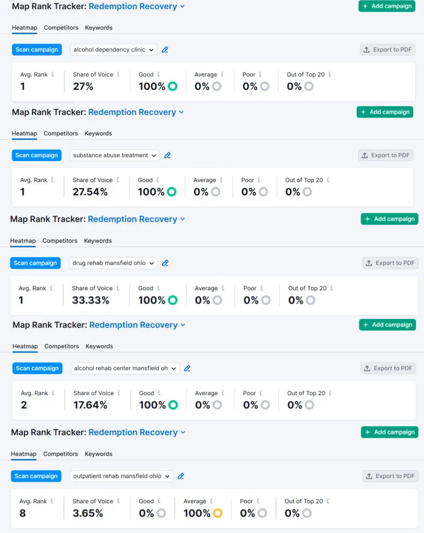Screen dimensions: 424x533
Task: Click edit pencil beside substance abuse treatment keyword
Action: (x=167, y=156)
